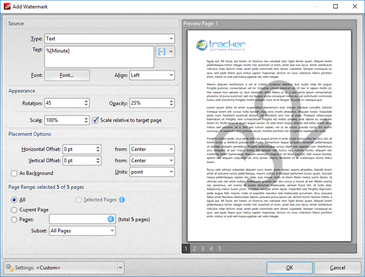Switch preview to page 1

[x=186, y=249]
